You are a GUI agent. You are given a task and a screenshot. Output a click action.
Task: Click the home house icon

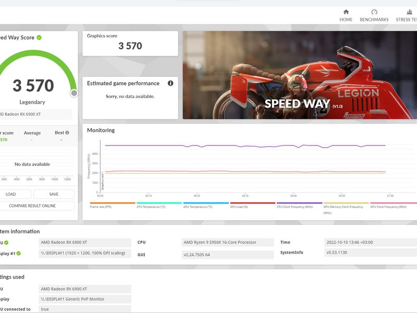coord(346,12)
